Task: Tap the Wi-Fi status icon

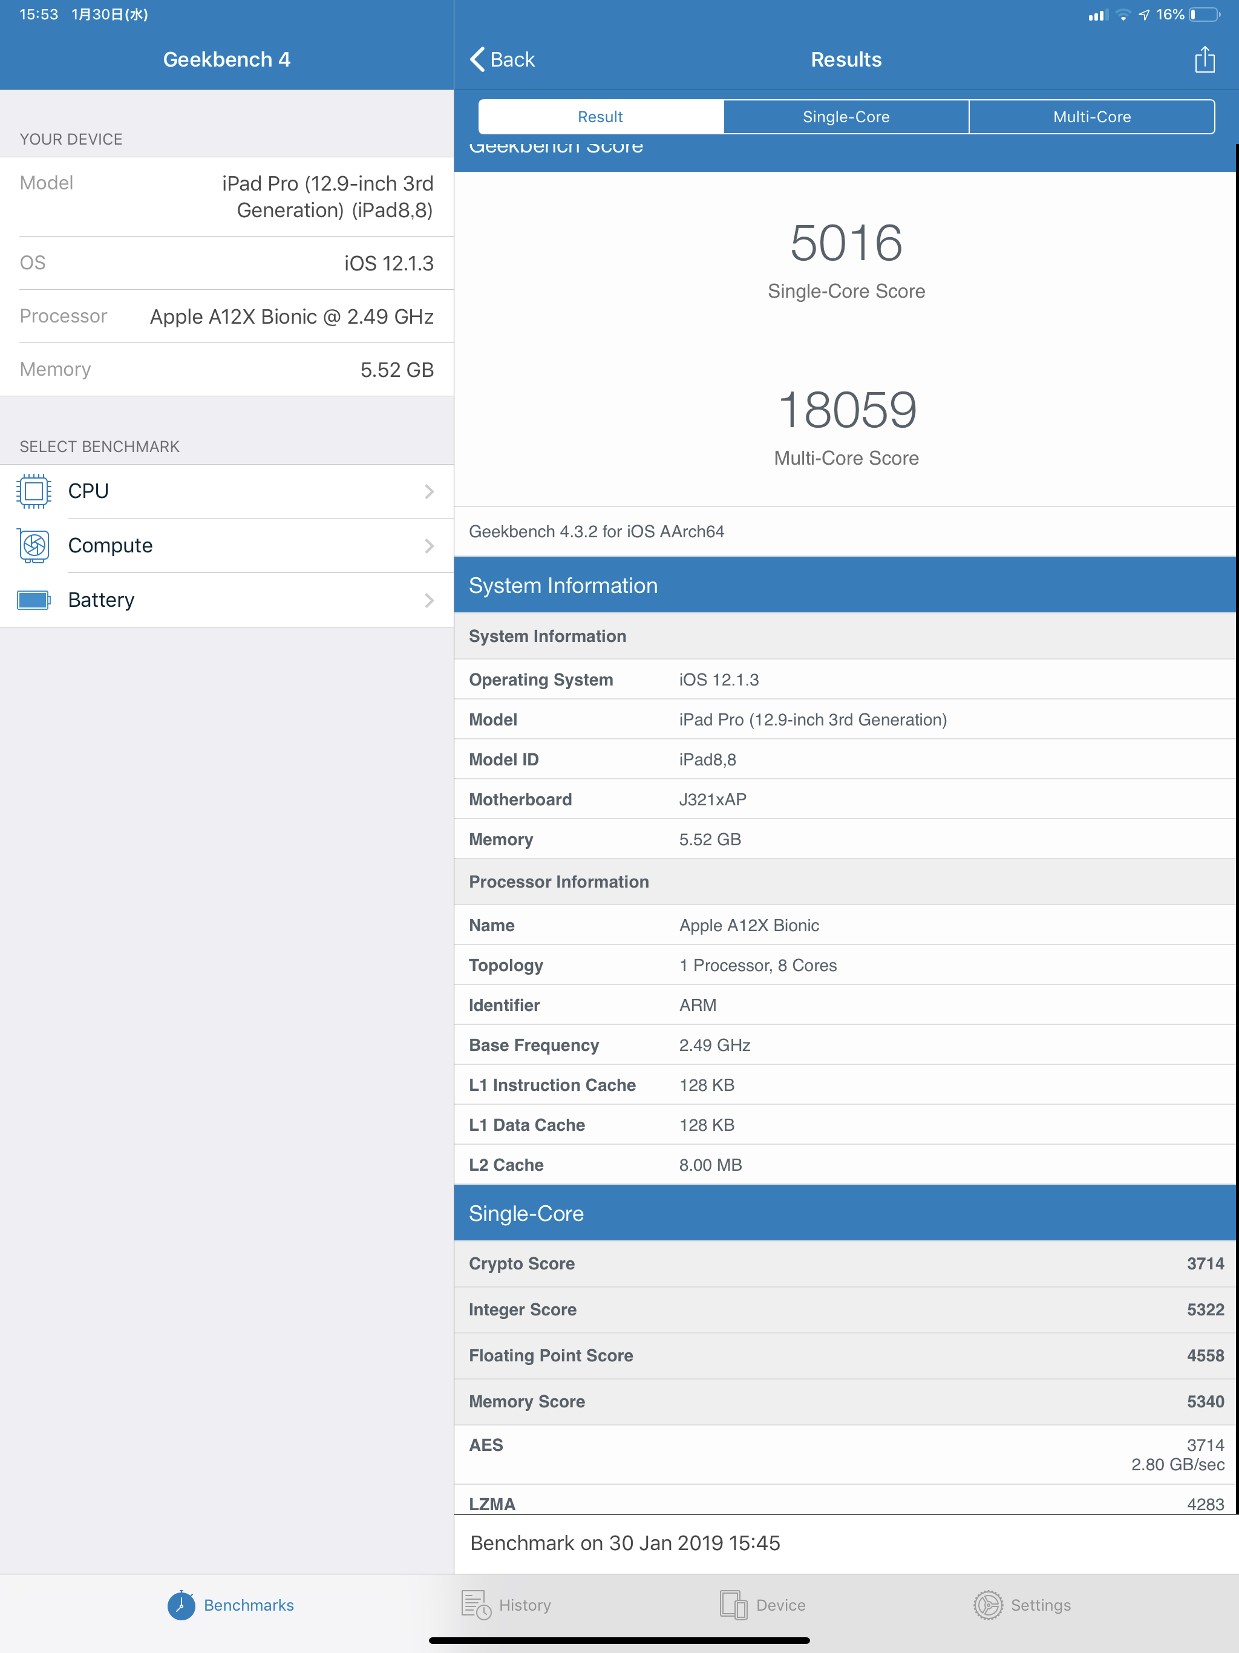Action: pos(1122,15)
